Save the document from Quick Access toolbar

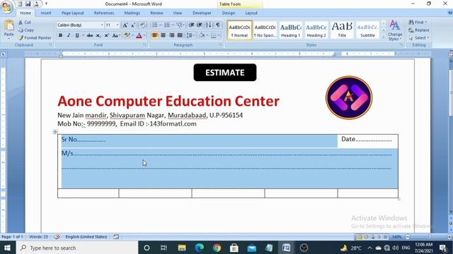[x=28, y=4]
